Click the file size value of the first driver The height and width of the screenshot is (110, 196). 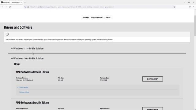tap(61, 80)
